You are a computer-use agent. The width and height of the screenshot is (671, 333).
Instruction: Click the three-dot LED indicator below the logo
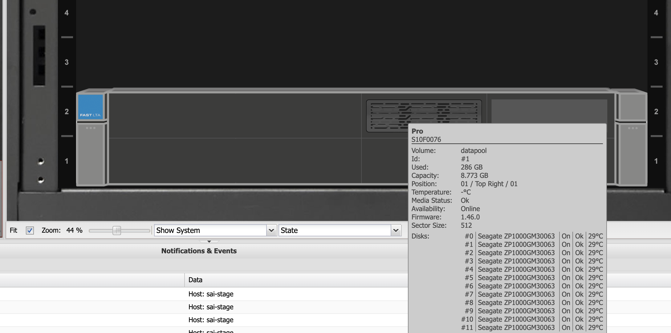coord(91,127)
